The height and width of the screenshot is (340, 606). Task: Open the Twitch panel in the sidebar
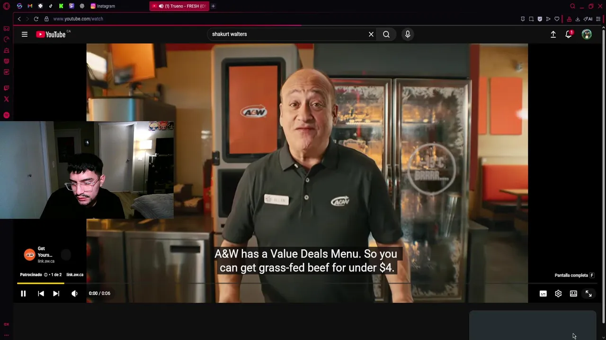[6, 88]
